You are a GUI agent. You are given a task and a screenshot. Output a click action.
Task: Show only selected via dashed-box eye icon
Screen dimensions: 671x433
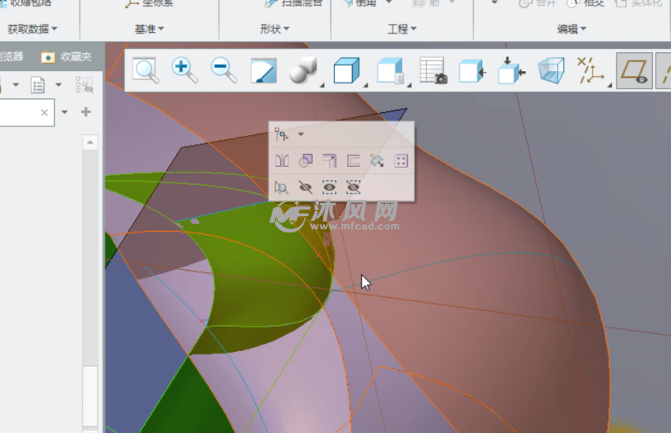pos(329,187)
